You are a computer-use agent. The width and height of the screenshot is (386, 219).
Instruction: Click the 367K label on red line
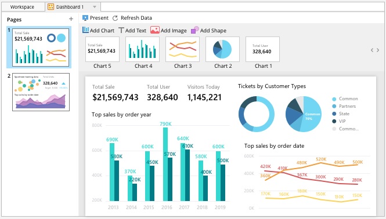point(302,175)
